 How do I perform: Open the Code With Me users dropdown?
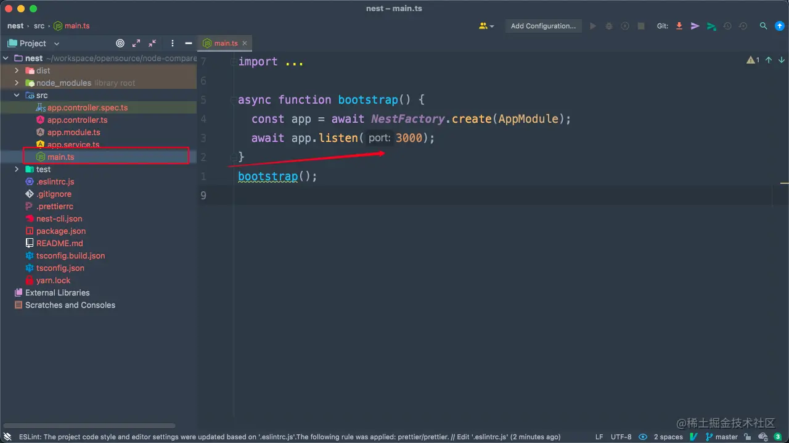pos(486,26)
